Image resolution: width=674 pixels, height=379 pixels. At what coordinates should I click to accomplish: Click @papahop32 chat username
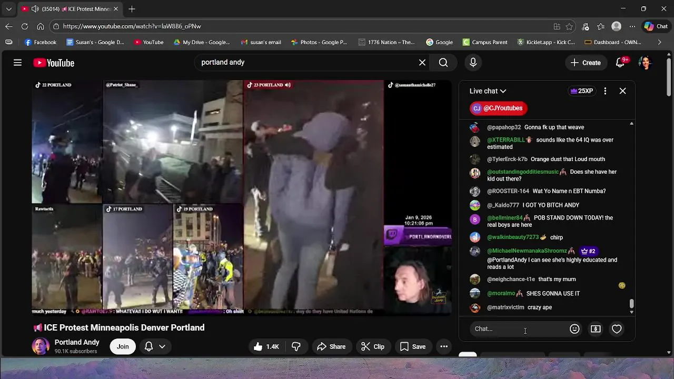(x=504, y=127)
